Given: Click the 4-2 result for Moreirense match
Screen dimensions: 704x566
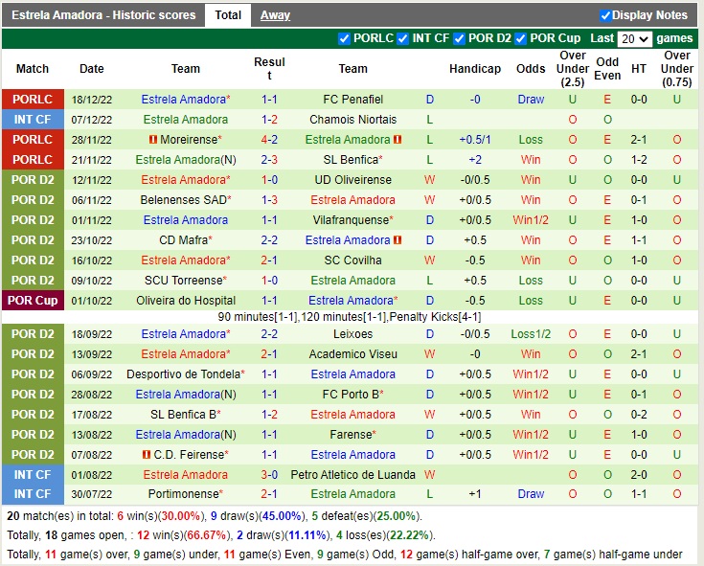Looking at the screenshot, I should (269, 140).
